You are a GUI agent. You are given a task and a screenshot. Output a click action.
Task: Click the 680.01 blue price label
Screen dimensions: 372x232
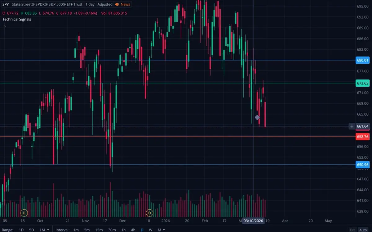click(x=363, y=60)
